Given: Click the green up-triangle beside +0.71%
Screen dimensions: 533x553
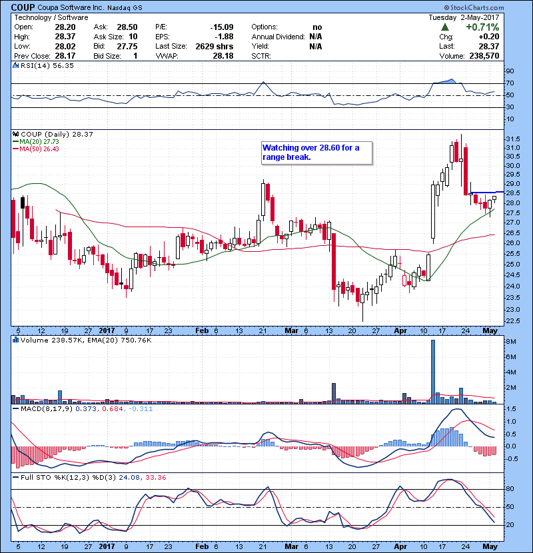Looking at the screenshot, I should click(x=445, y=27).
